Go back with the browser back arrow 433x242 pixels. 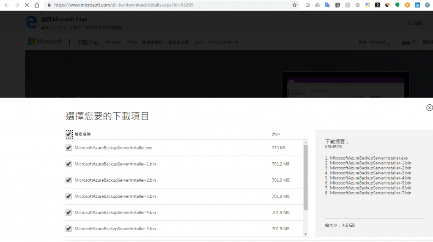[x=7, y=5]
